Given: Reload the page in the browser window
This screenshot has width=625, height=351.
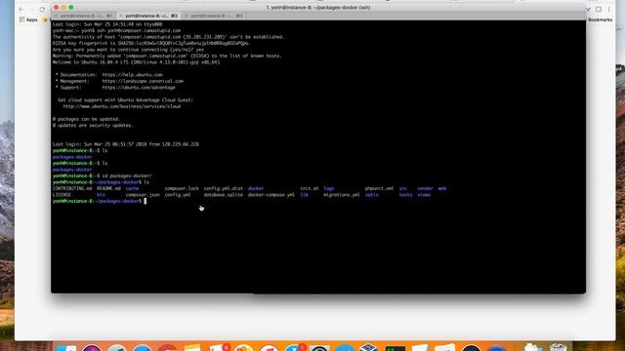Looking at the screenshot, I should pyautogui.click(x=42, y=9).
